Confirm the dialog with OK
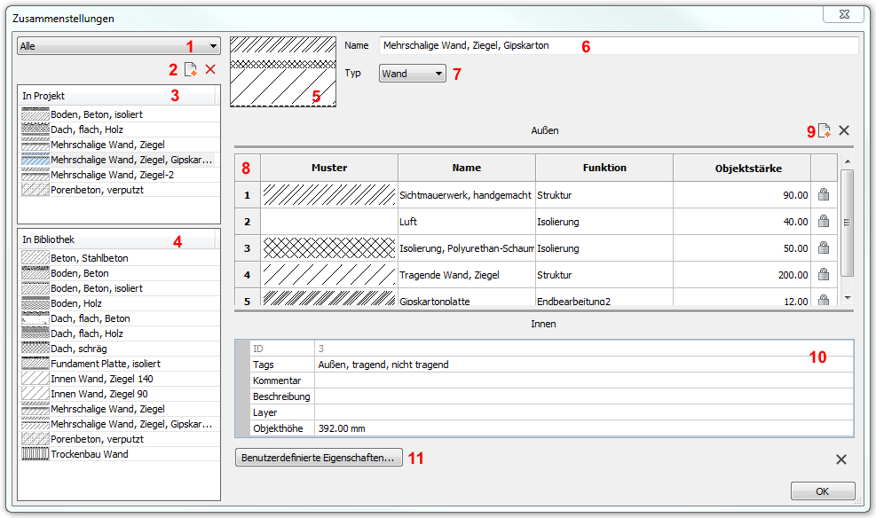 point(823,491)
